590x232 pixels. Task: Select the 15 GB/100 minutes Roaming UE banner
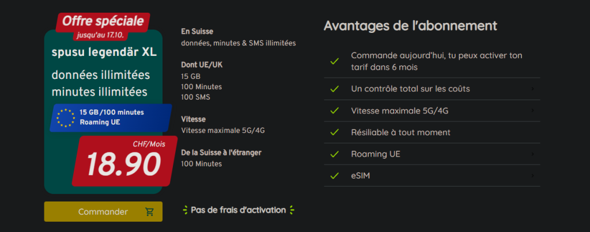(111, 117)
